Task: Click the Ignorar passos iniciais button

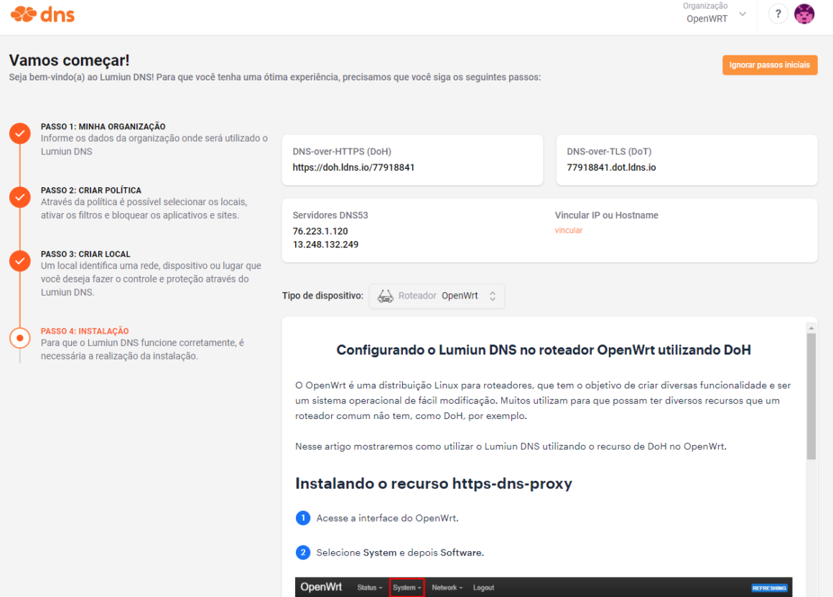Action: [770, 65]
